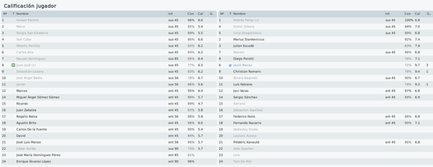This screenshot has width=433, height=167.
Task: Select Carlos De la Fuente row
Action: 109,129
